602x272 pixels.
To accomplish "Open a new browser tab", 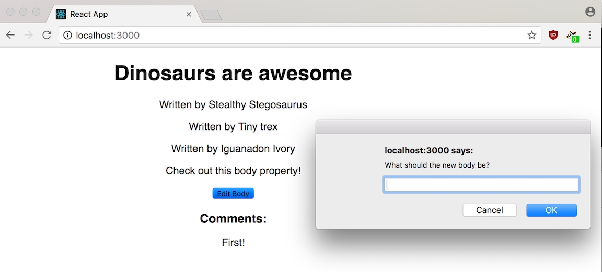I will 211,15.
